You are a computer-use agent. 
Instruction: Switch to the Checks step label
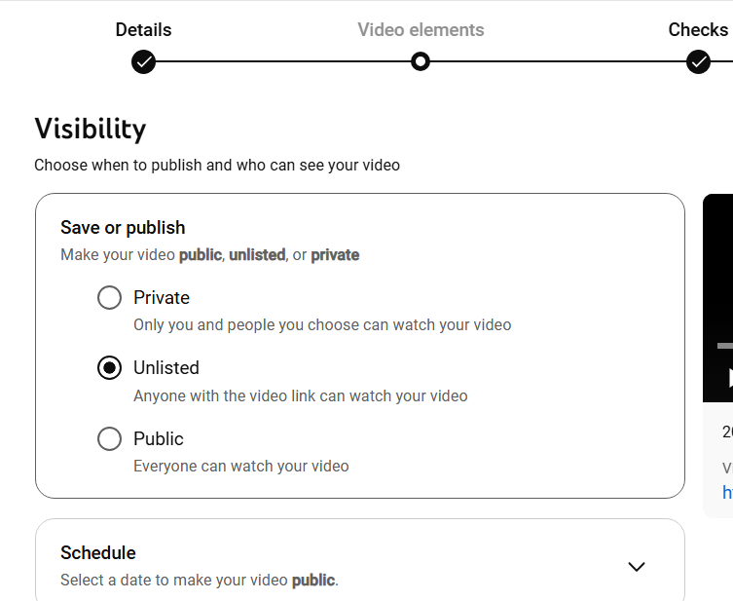(698, 30)
